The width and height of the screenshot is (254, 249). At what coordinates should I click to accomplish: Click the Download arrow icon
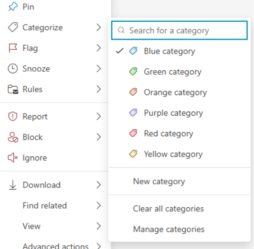point(13,185)
